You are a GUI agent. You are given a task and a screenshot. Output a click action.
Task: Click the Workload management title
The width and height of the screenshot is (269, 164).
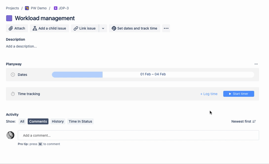pos(45,18)
